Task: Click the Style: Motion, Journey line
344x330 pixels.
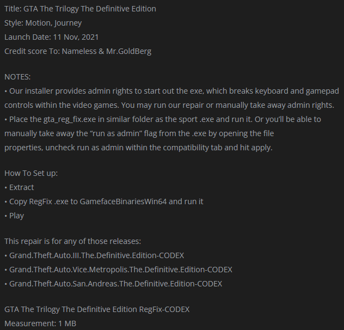Action: (43, 23)
